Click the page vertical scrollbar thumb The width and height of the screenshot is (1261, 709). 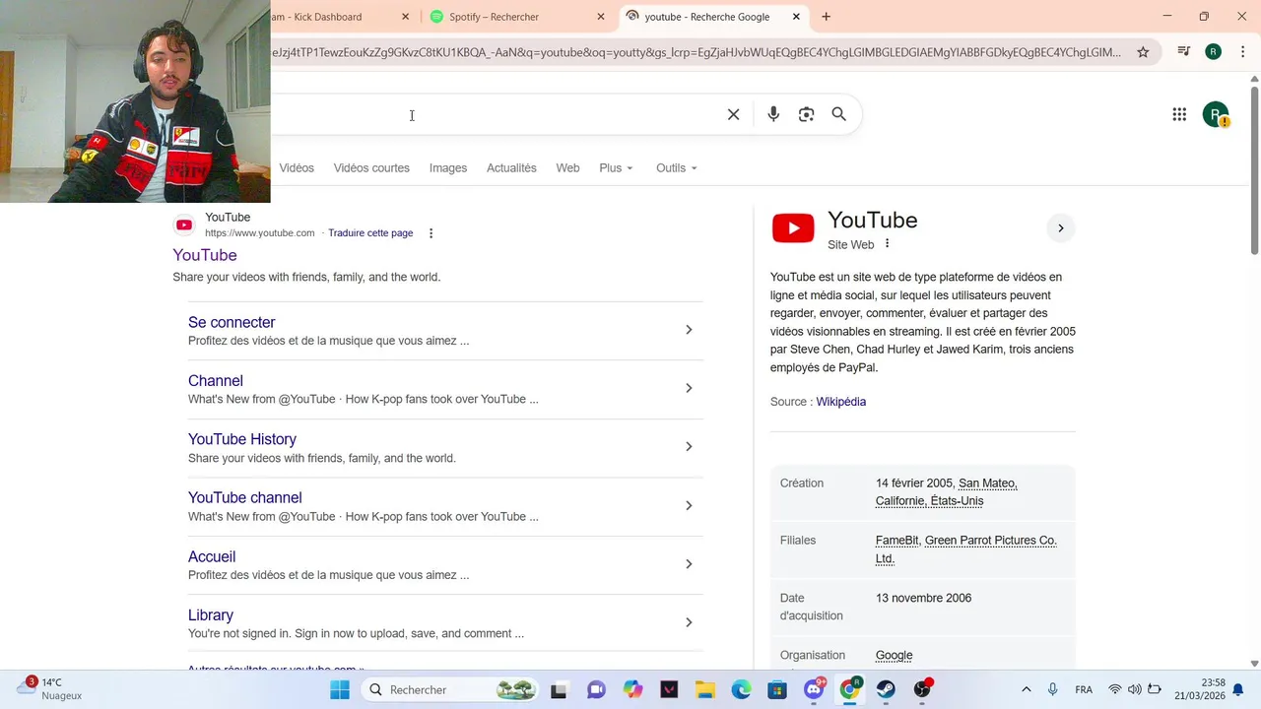(1254, 172)
